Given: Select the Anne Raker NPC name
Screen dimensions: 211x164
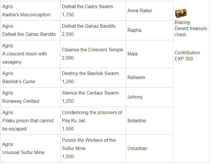Looking at the screenshot, I should pyautogui.click(x=140, y=11).
